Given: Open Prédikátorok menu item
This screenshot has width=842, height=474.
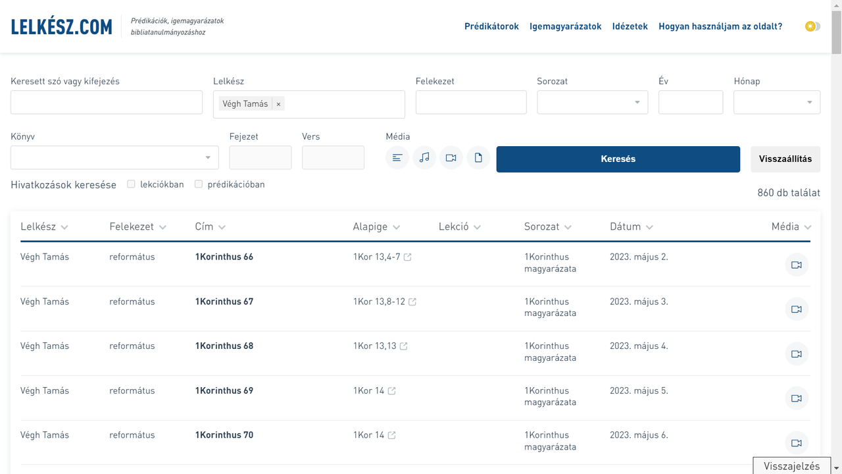Looking at the screenshot, I should point(491,26).
